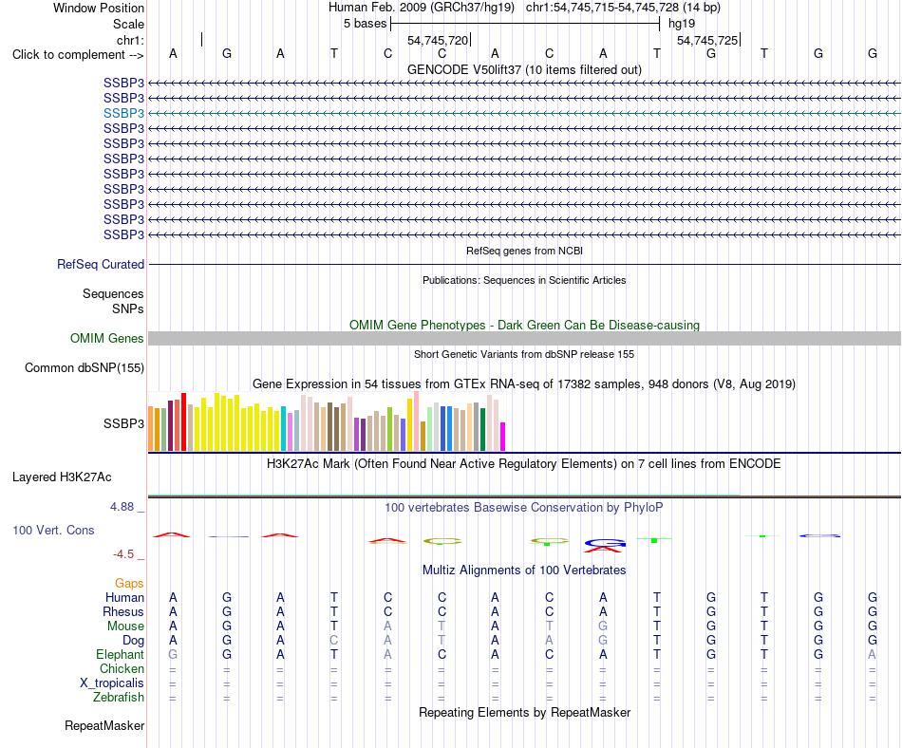Open the GENCODE V50lift37 track title
Screen dimensions: 902x748
point(524,69)
